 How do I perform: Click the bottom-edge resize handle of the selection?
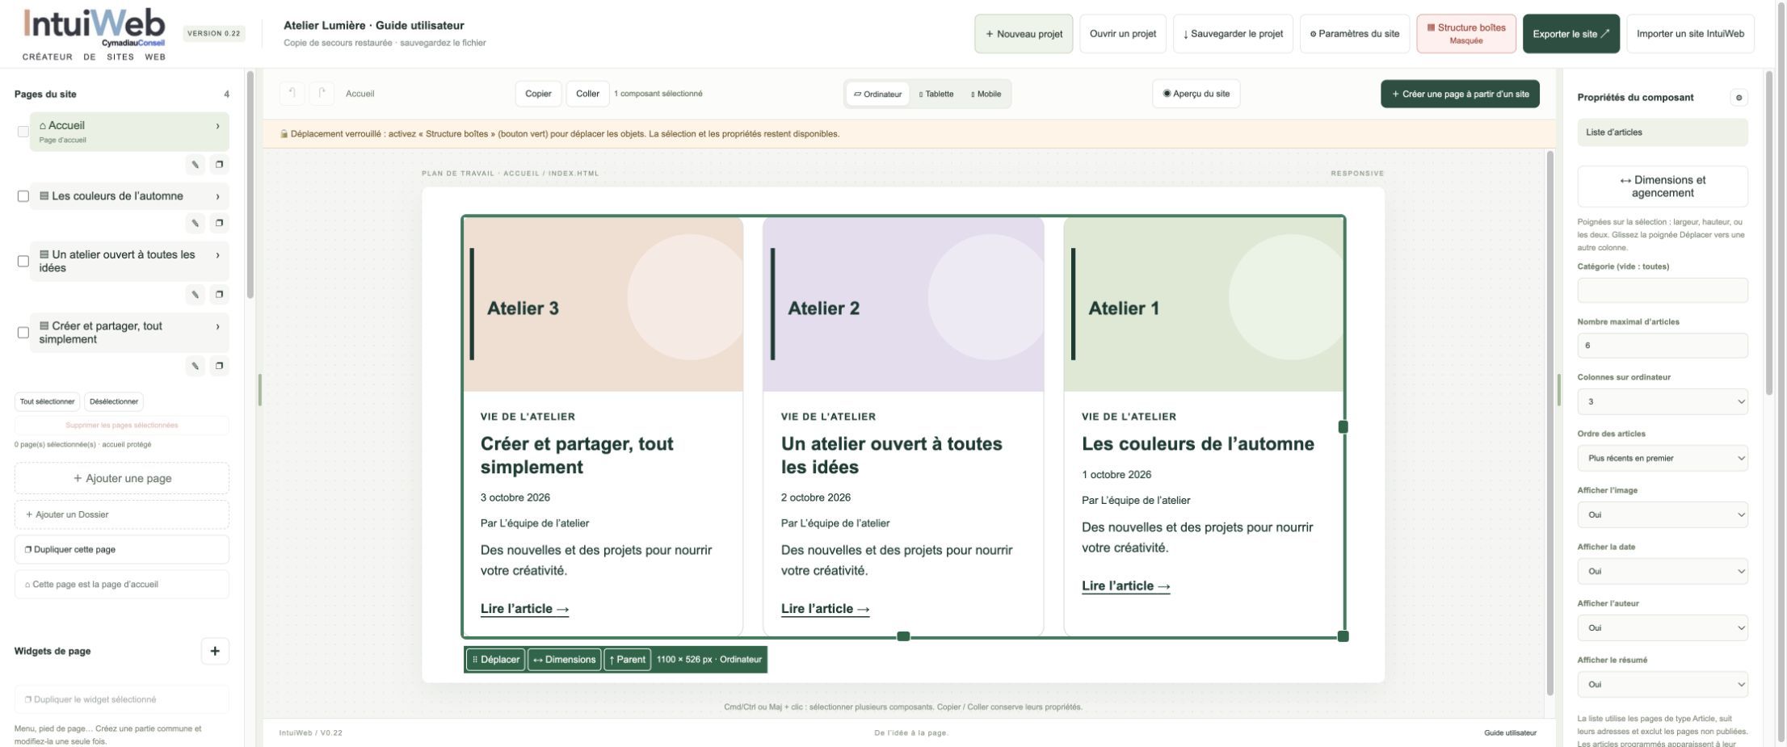pos(903,636)
